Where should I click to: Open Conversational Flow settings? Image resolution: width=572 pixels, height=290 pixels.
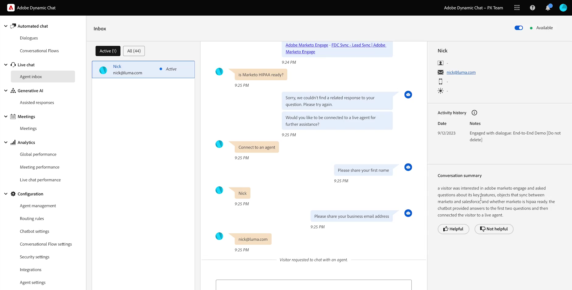[46, 244]
